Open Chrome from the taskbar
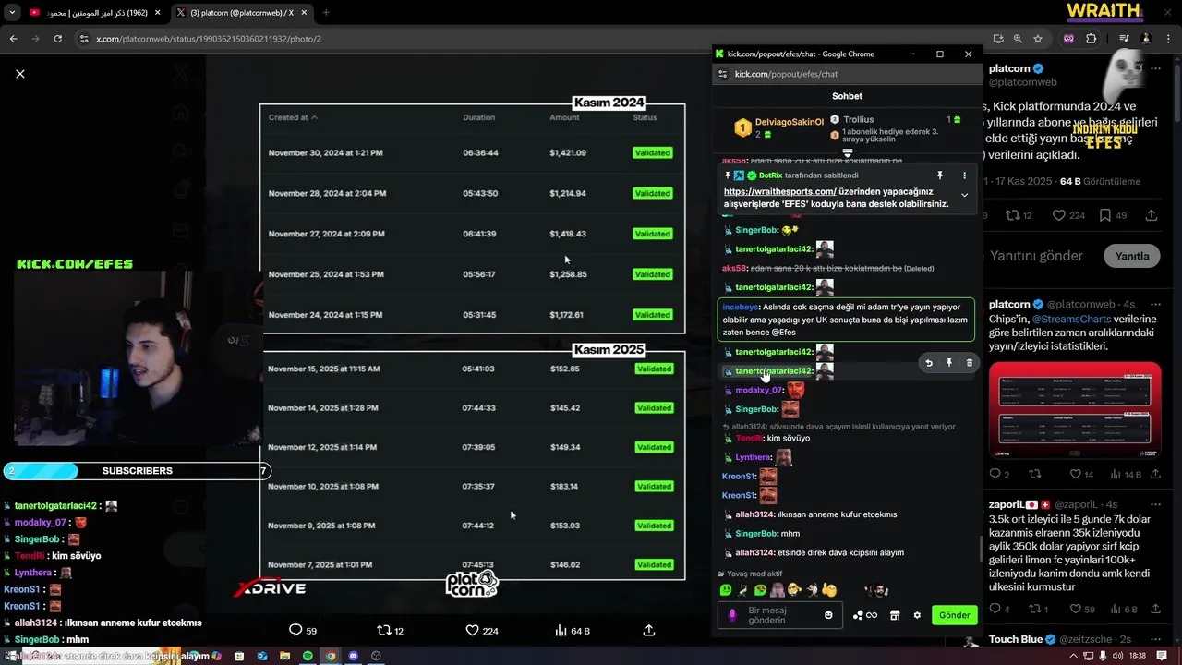The height and width of the screenshot is (665, 1182). pyautogui.click(x=330, y=656)
